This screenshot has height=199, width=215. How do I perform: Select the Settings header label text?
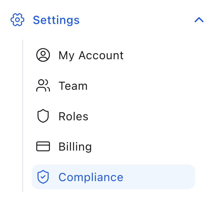pyautogui.click(x=56, y=20)
